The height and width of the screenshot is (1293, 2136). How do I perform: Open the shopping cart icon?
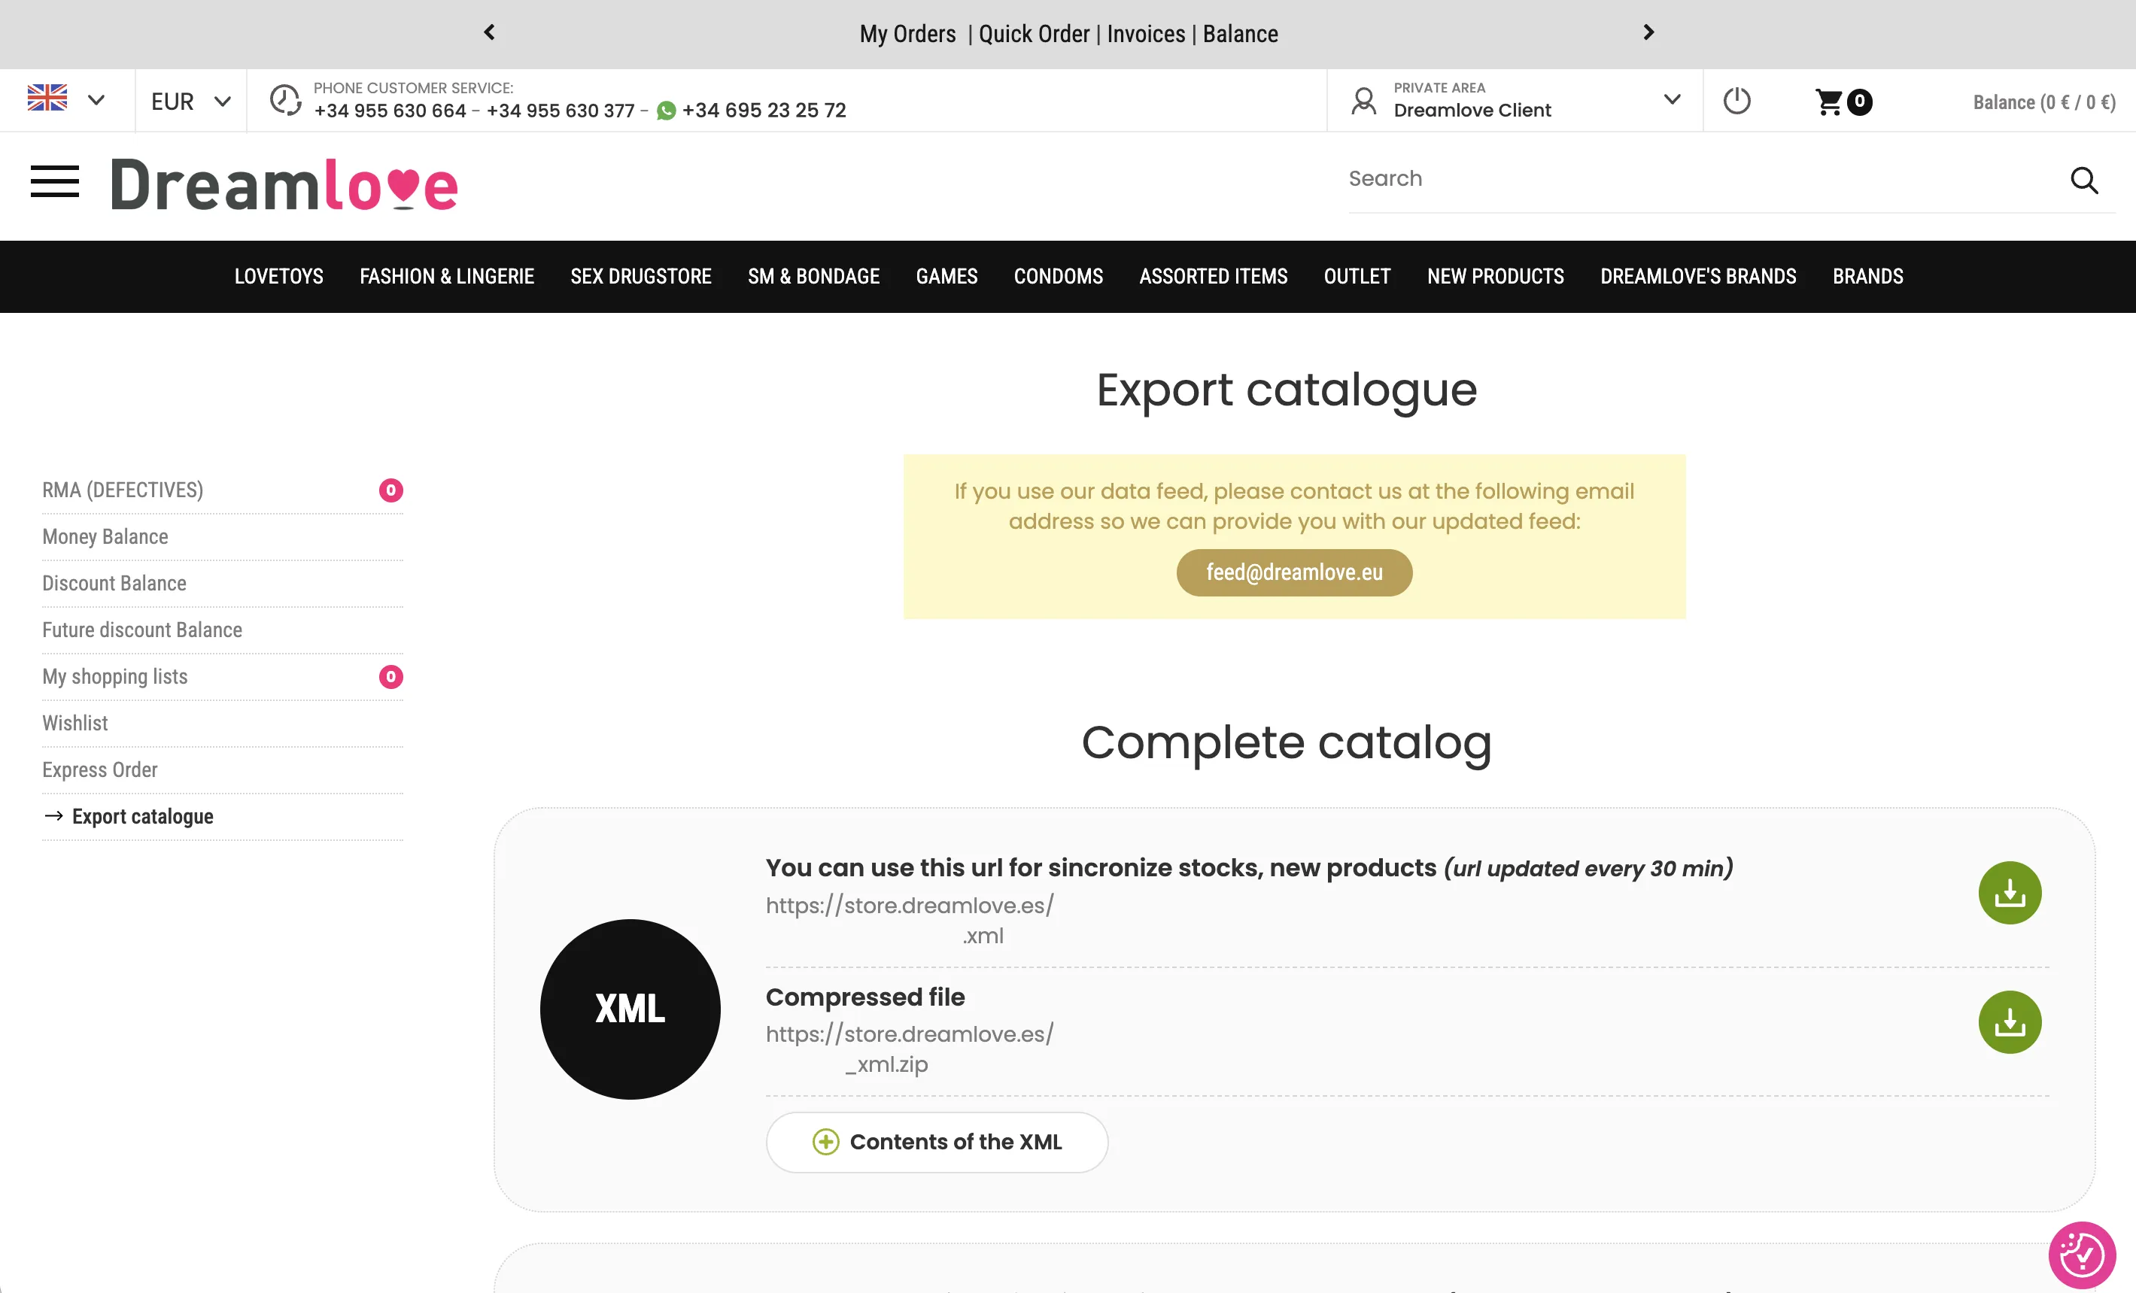tap(1829, 102)
